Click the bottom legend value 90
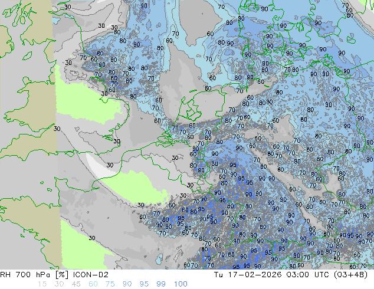Screen dimensions: 374x289 (x=127, y=284)
